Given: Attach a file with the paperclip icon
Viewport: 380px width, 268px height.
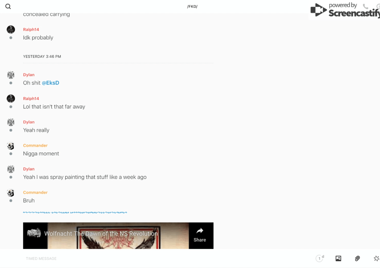Looking at the screenshot, I should pos(357,258).
